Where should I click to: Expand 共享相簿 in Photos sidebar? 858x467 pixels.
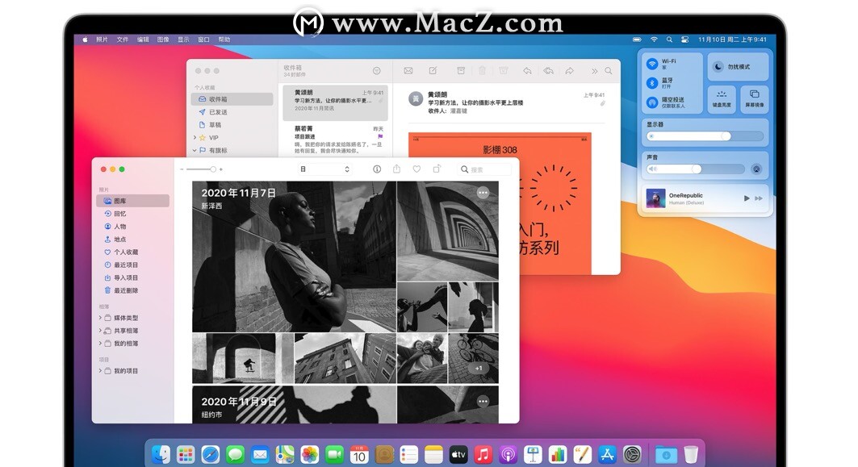(100, 331)
